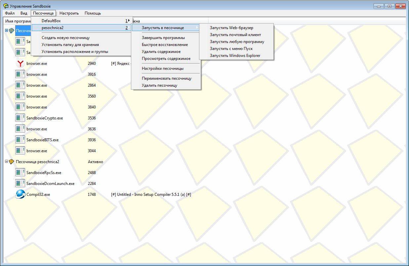Click the Sandboxie icon in the title bar
409x266 pixels.
(x=6, y=6)
